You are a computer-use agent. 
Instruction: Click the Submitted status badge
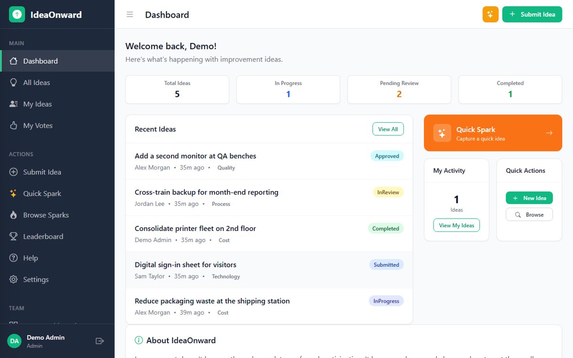386,265
